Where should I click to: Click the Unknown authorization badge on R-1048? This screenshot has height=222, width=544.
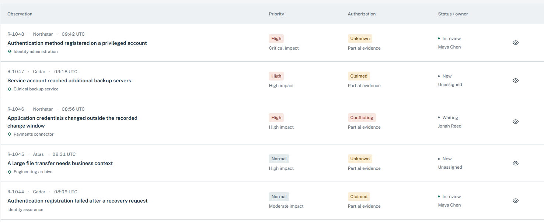(360, 39)
